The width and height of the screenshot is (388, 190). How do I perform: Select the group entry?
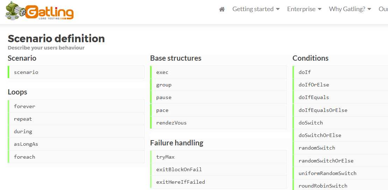coord(219,85)
